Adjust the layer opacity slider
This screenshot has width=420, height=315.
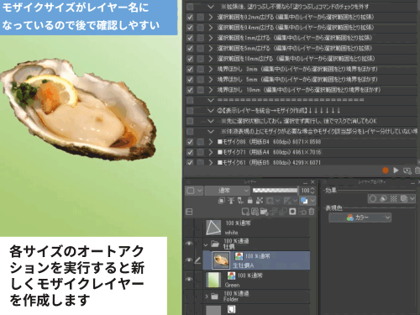(x=275, y=191)
